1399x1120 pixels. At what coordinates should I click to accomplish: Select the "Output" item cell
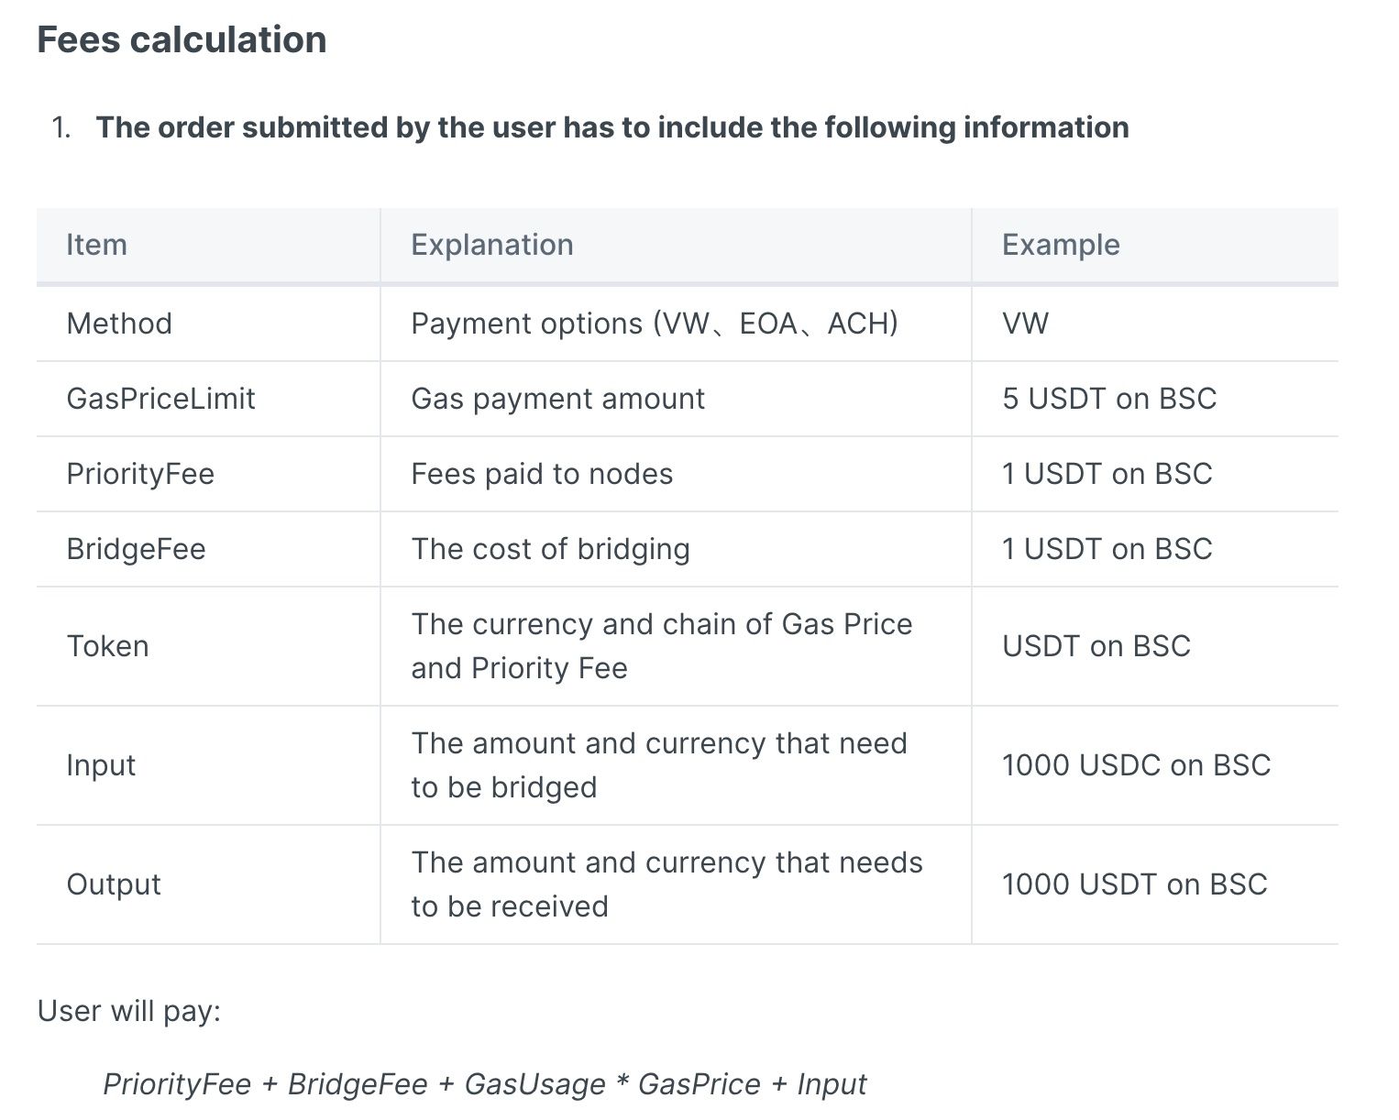(x=114, y=884)
